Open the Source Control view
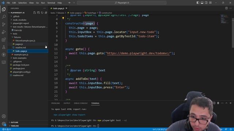The image size is (234, 131). [x=4, y=24]
